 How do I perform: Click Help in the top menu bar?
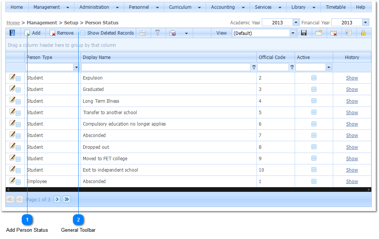[360, 7]
